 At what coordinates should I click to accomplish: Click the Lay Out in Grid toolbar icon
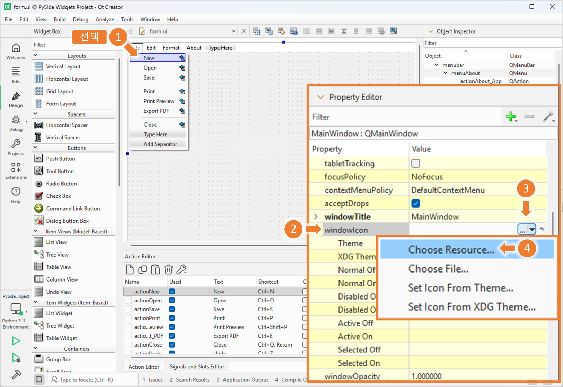(369, 31)
